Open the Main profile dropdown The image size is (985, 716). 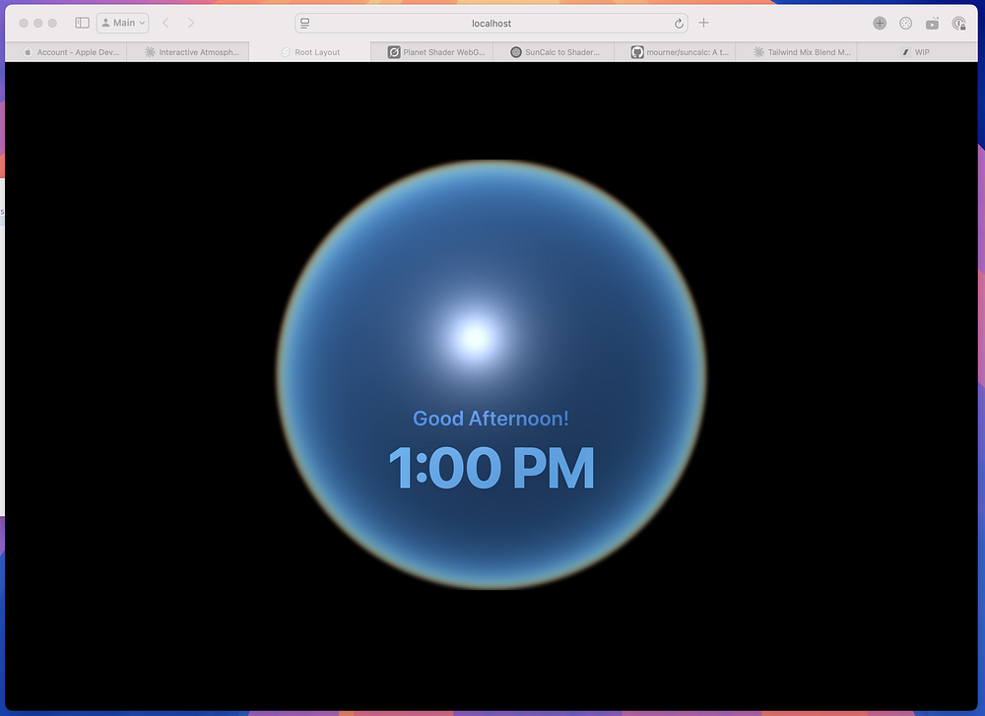pyautogui.click(x=122, y=23)
